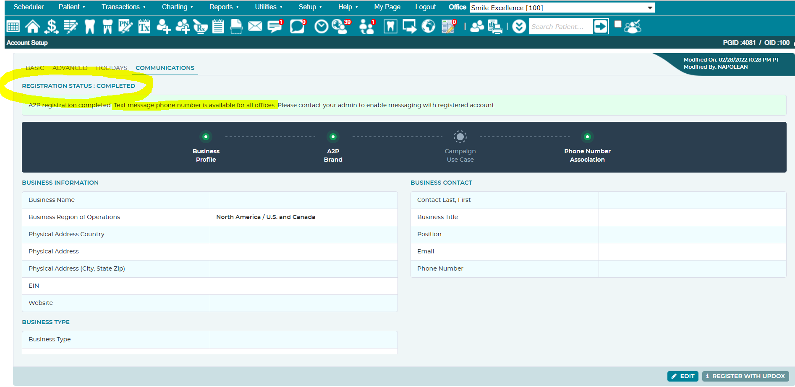Click the Search Patient input field
This screenshot has height=387, width=795.
(561, 26)
